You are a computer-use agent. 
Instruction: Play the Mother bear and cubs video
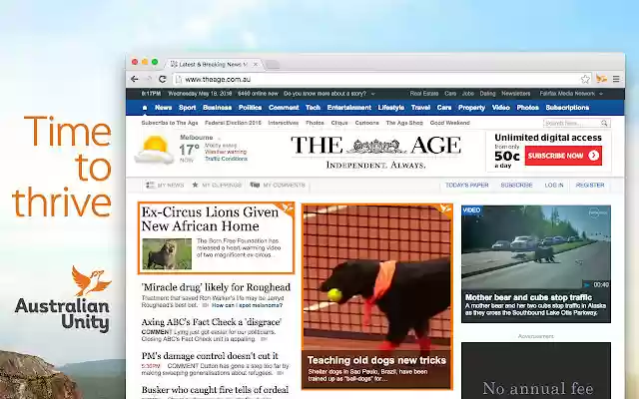coord(536,247)
